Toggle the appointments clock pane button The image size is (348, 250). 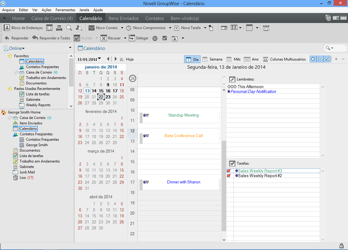313,59
